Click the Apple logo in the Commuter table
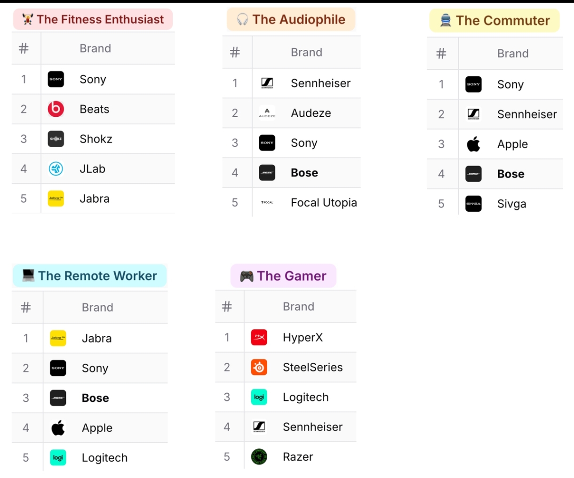574x478 pixels. pos(473,144)
